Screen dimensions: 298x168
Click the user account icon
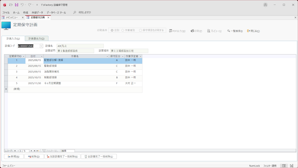265,5
